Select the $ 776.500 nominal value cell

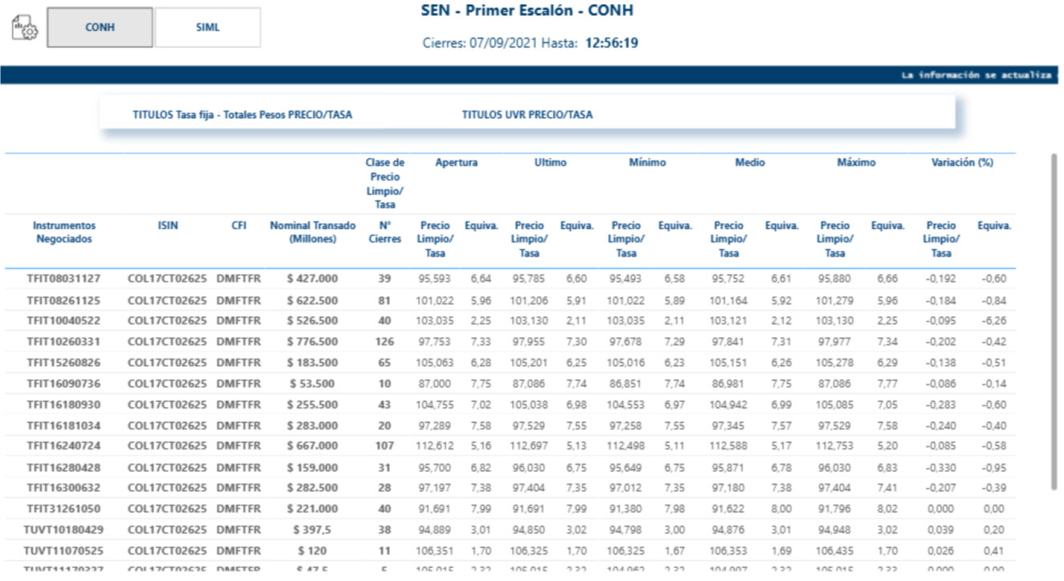312,342
